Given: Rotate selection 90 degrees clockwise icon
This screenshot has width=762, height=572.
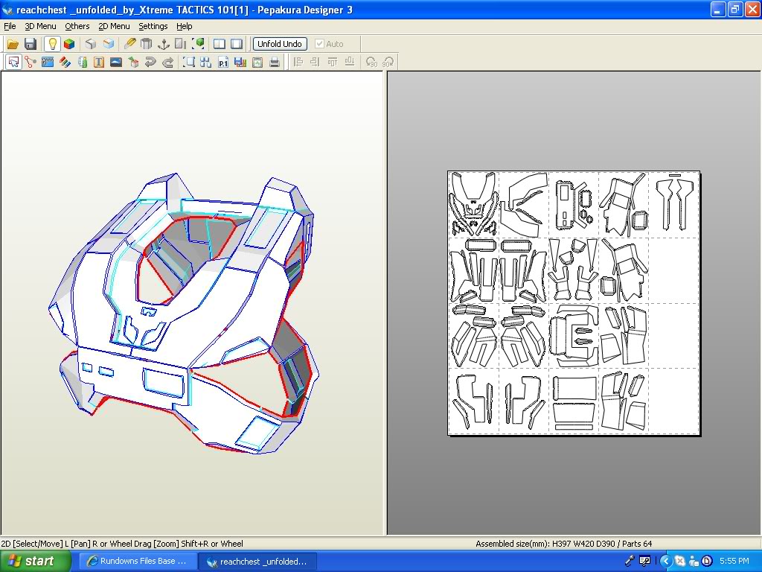Looking at the screenshot, I should pyautogui.click(x=388, y=63).
